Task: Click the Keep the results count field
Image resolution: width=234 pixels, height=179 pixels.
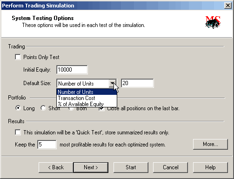Action: pyautogui.click(x=47, y=145)
